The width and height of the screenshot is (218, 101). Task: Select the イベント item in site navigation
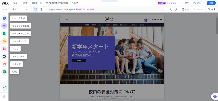(x=108, y=25)
